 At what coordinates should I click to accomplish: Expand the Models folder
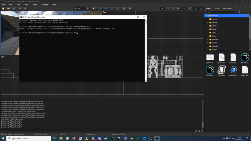(x=207, y=43)
